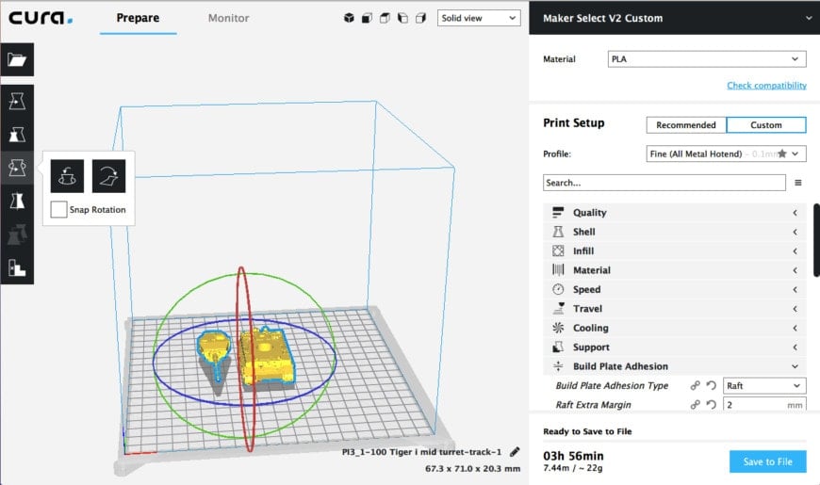The height and width of the screenshot is (485, 820).
Task: Select the tank hull model
Action: tap(266, 358)
